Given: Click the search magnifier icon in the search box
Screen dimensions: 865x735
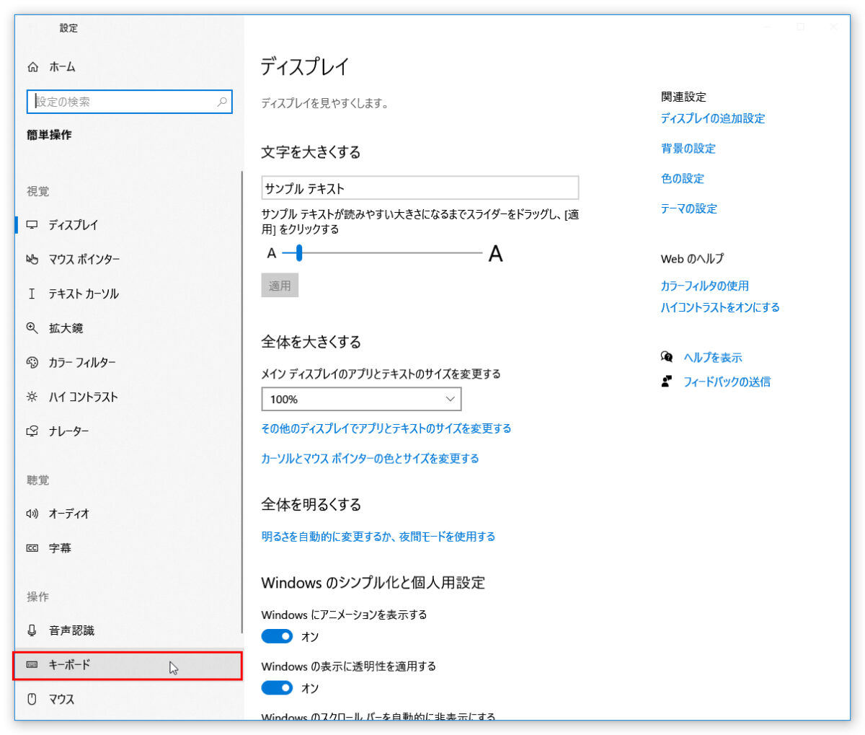Looking at the screenshot, I should [222, 102].
